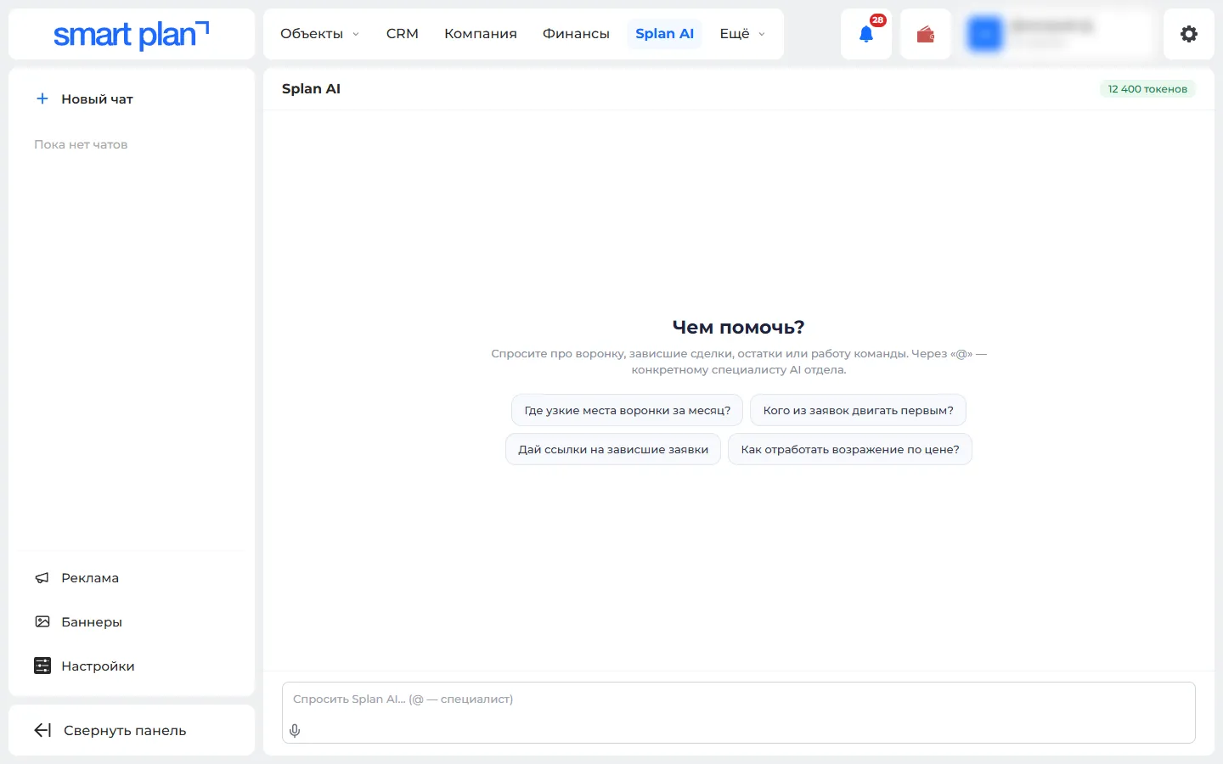Choose suggestion Где узкие места воронки за месяц?
The image size is (1223, 764).
pos(628,410)
